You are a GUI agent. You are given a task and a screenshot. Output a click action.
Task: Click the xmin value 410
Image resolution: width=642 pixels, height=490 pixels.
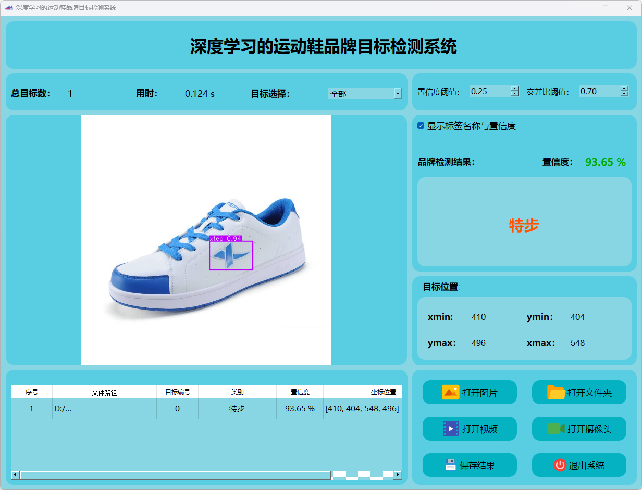click(478, 317)
